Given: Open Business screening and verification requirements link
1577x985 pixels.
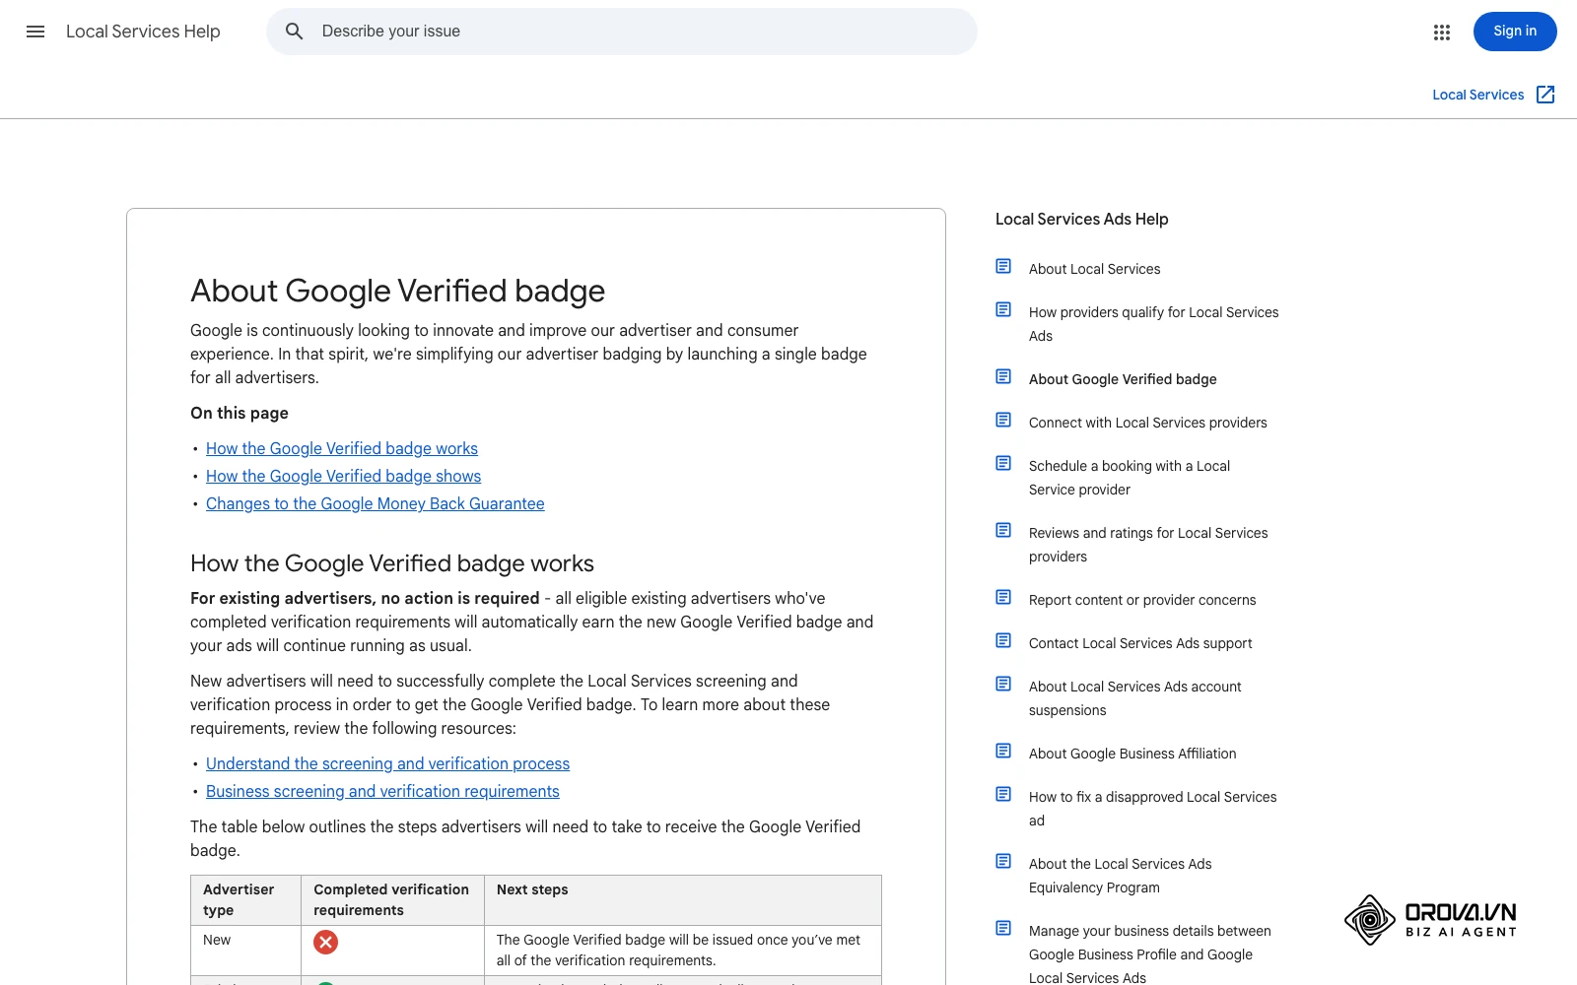Looking at the screenshot, I should pos(382,791).
